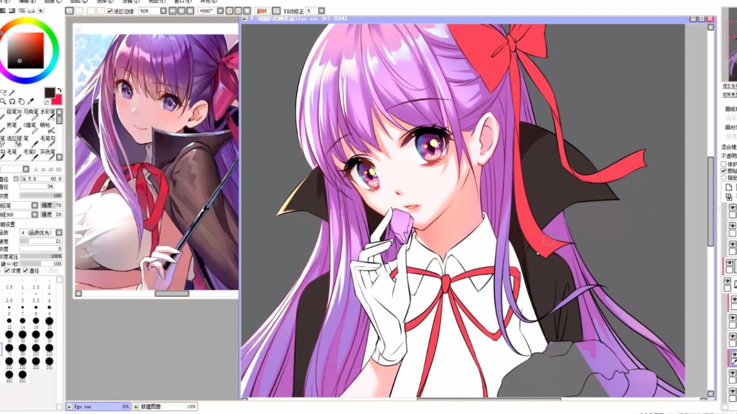Click the rotate counterclockwise button
The image size is (737, 414).
pos(230,11)
